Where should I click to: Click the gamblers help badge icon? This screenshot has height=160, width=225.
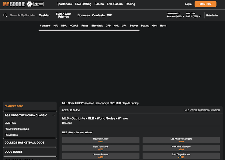click(x=39, y=4)
